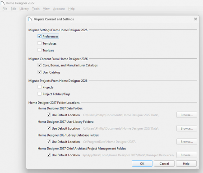Open the Library menu
203x173 pixels.
24,9
